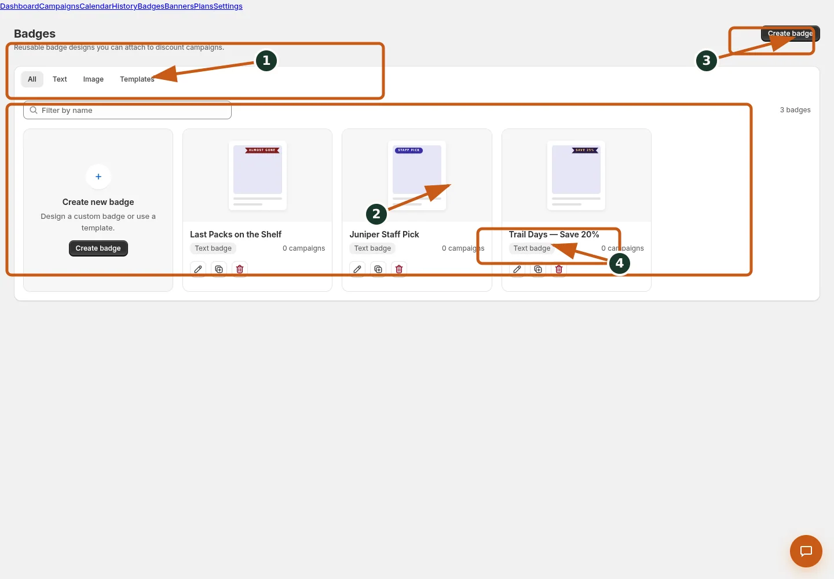The width and height of the screenshot is (834, 579).
Task: Delete the Last Packs on the Shelf badge
Action: pos(240,269)
